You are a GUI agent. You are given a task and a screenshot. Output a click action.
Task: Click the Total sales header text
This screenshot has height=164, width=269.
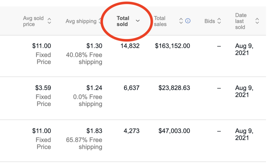160,21
